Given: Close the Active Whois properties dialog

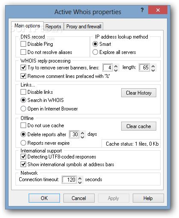Looking at the screenshot, I should pyautogui.click(x=158, y=10).
